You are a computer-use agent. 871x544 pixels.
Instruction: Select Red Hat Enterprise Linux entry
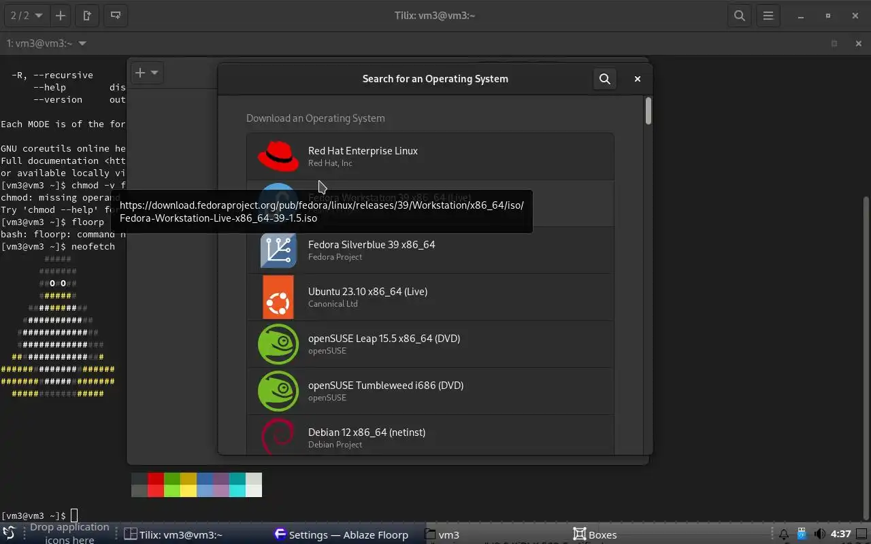[431, 156]
